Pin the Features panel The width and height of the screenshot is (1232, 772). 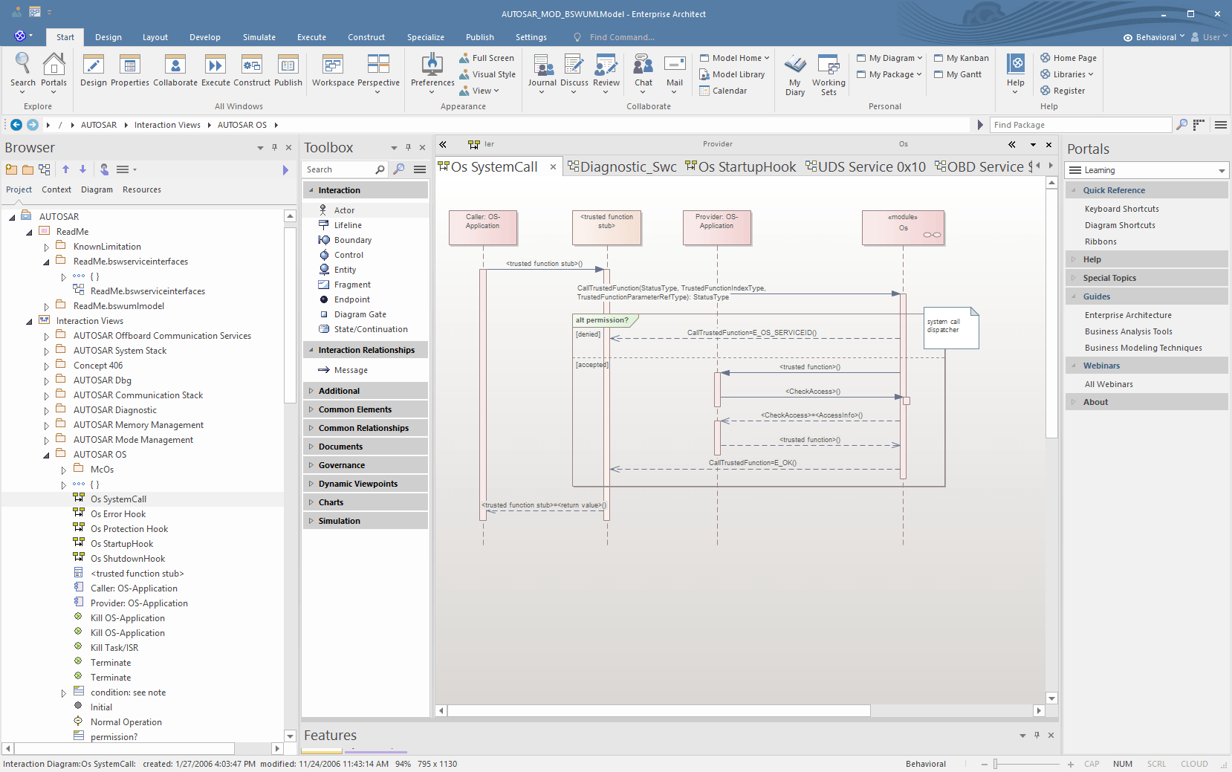point(1037,735)
